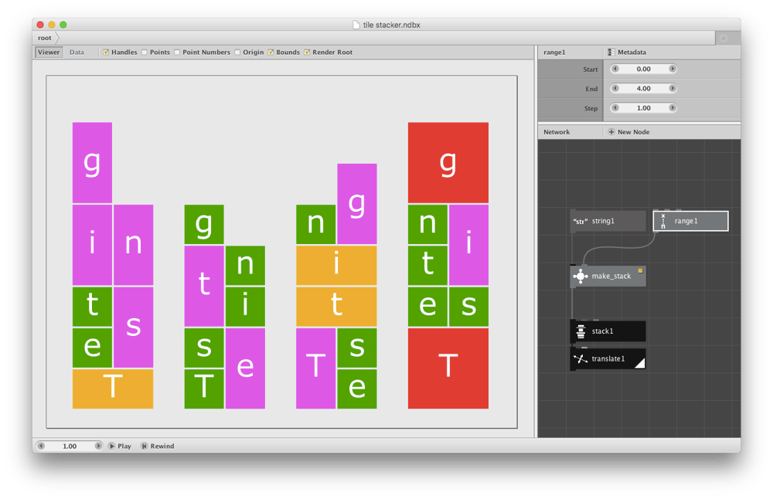
Task: Select the string1 node
Action: pos(608,221)
